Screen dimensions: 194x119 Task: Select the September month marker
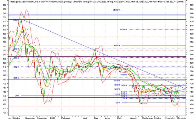[148, 118]
